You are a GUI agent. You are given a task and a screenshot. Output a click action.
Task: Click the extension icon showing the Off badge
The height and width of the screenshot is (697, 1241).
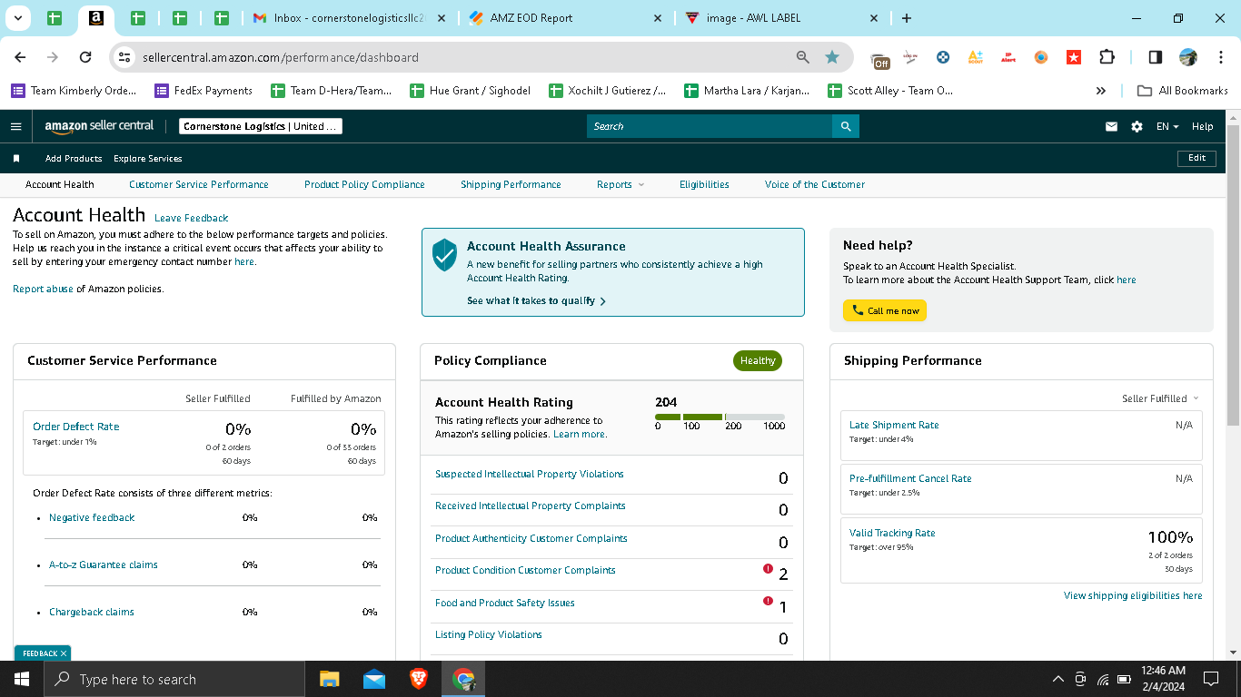880,59
